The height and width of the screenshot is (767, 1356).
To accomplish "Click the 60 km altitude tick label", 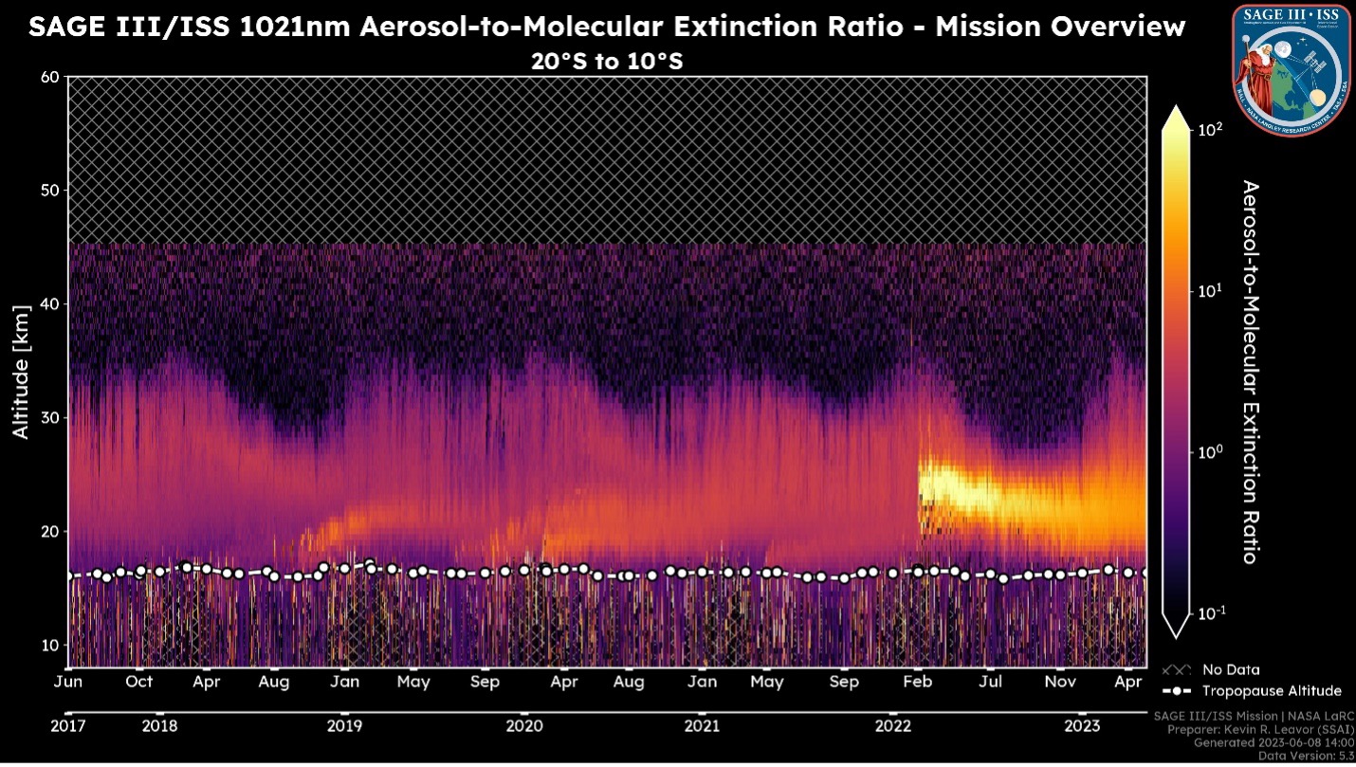I will point(47,77).
